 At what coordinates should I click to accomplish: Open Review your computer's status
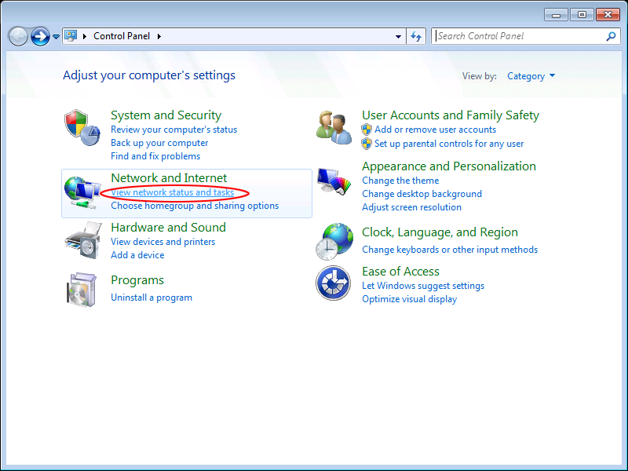click(173, 130)
